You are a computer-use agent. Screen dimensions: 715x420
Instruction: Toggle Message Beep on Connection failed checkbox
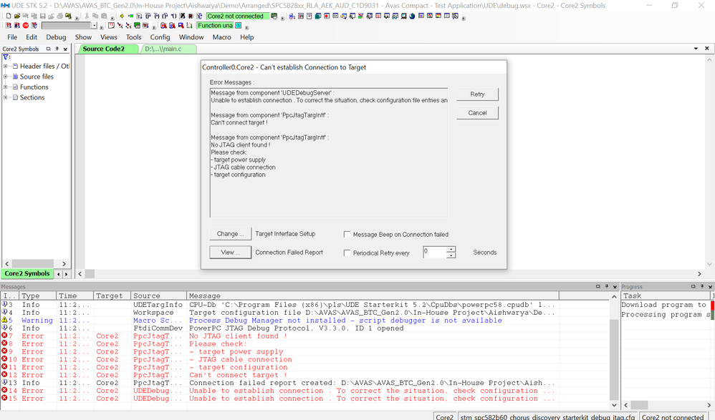(x=347, y=234)
